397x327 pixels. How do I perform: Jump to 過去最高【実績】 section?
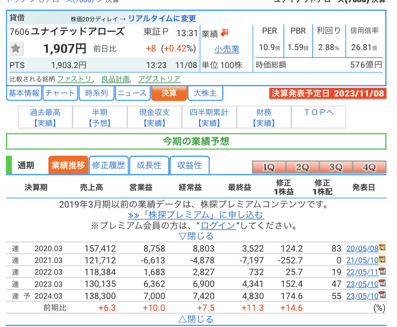[x=45, y=118]
